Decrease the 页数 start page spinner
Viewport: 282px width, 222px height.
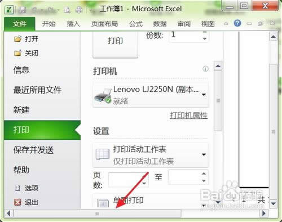pos(144,183)
